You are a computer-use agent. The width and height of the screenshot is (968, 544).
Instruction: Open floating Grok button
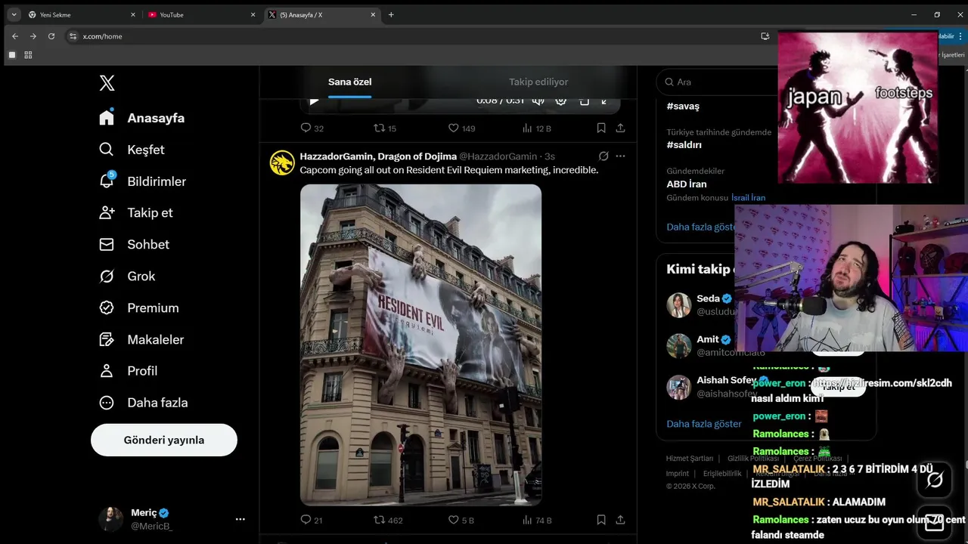tap(934, 480)
